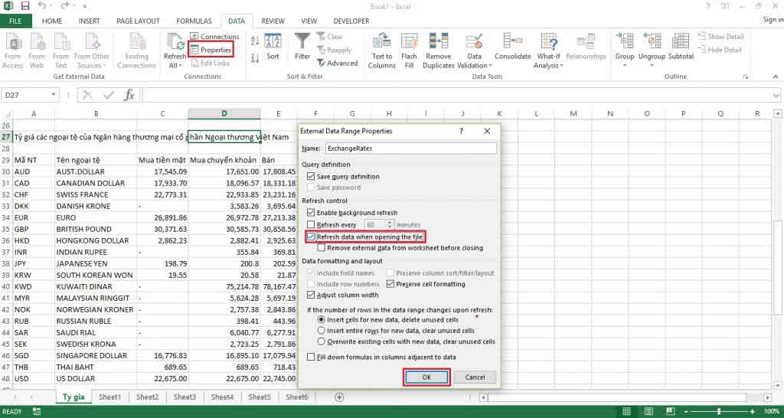The image size is (784, 418).
Task: Add a new sheet with plus icon
Action: [339, 397]
